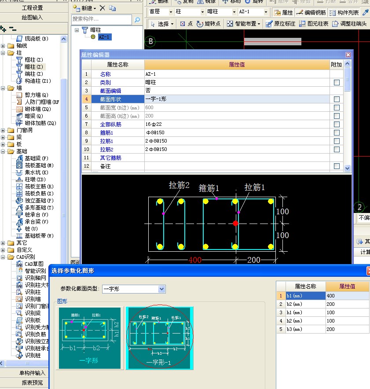Image resolution: width=370 pixels, height=389 pixels.
Task: Select the 点 point drawing tool
Action: (x=187, y=24)
